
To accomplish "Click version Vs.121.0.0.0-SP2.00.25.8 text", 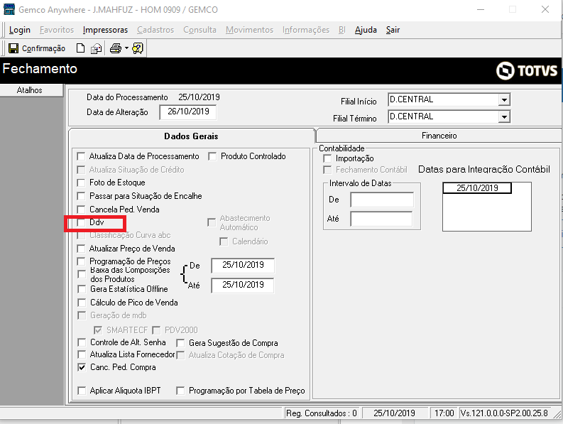I will point(504,413).
